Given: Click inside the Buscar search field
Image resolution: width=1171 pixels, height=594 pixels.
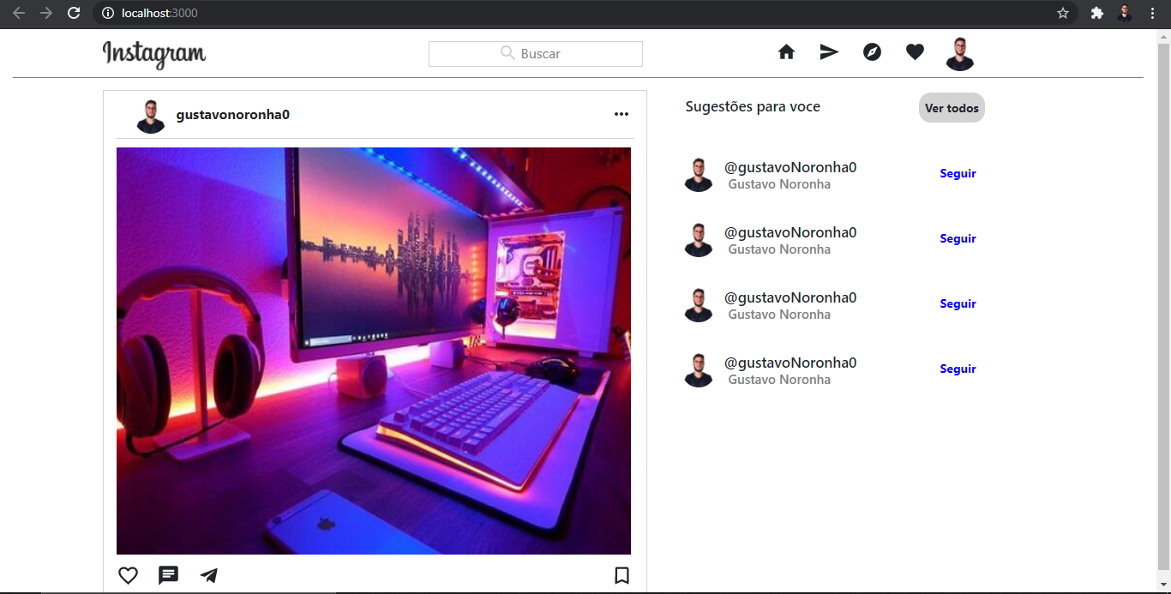Looking at the screenshot, I should pyautogui.click(x=535, y=53).
